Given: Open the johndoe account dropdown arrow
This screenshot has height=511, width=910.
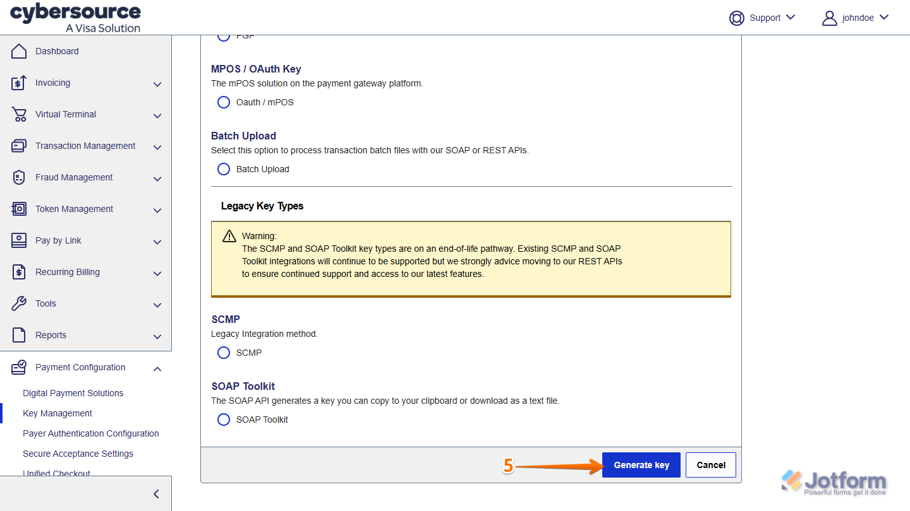Looking at the screenshot, I should (883, 17).
